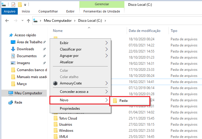Click the pin icon next to Documentos

[x=44, y=56]
